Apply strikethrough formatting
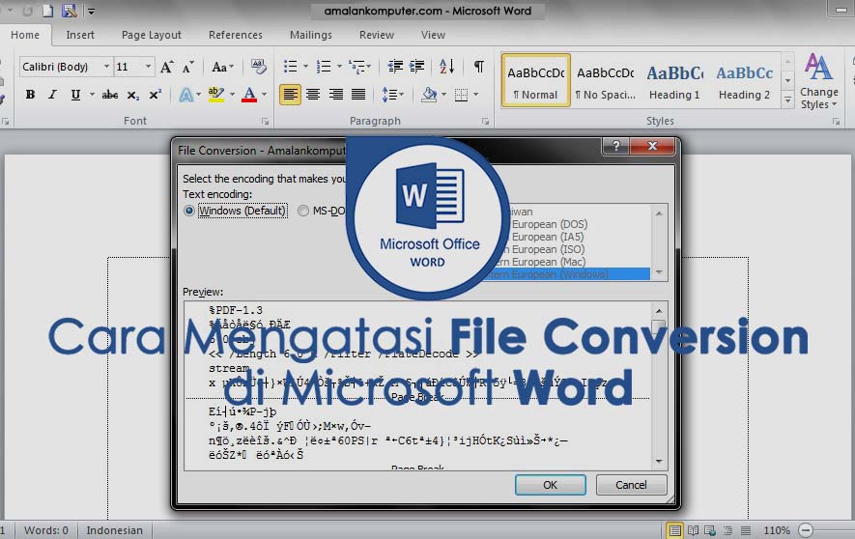 (109, 95)
